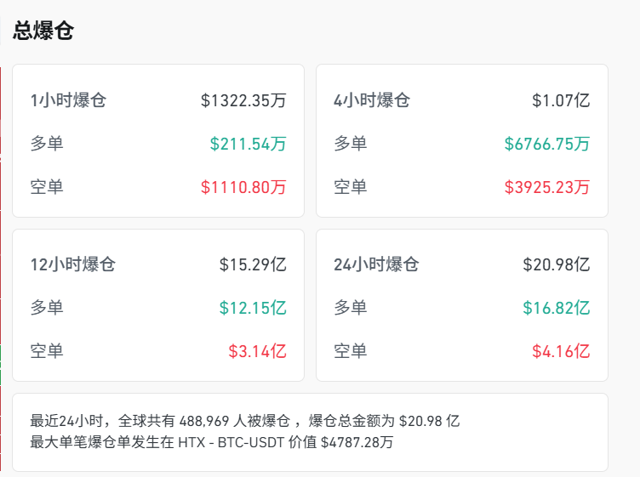Click the 总爆仓 section heading
This screenshot has height=477, width=640.
(x=43, y=31)
